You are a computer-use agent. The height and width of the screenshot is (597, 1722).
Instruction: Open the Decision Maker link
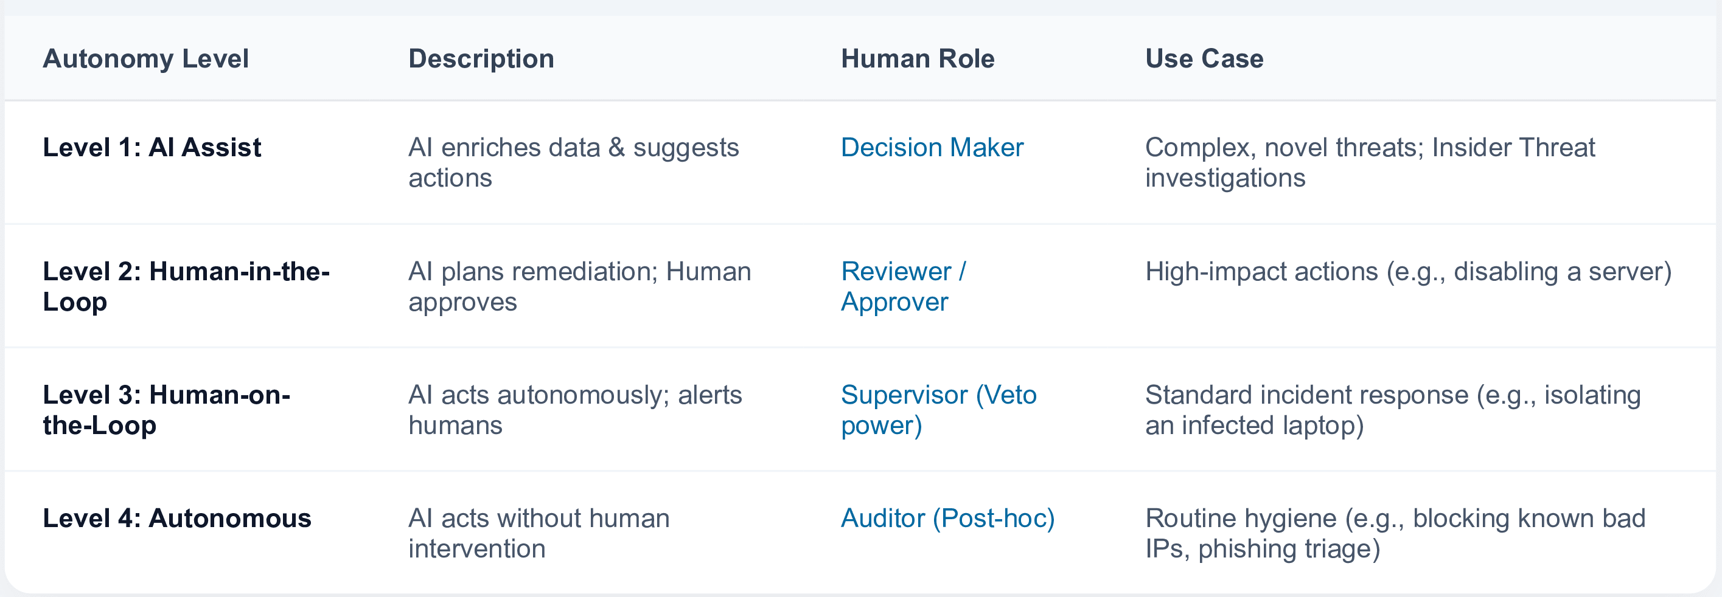(x=932, y=148)
